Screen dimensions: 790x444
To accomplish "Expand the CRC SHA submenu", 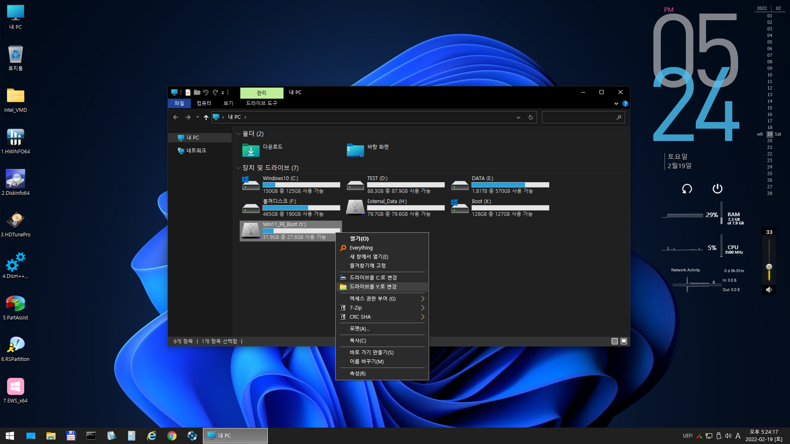I will [382, 317].
